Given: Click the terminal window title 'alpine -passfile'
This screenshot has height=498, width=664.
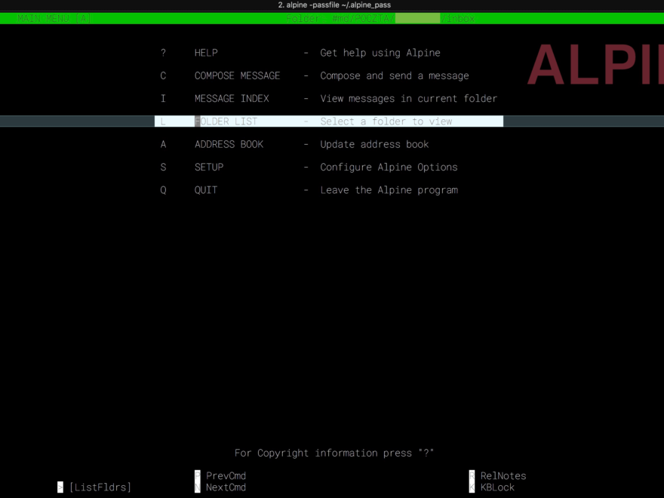Looking at the screenshot, I should [334, 5].
